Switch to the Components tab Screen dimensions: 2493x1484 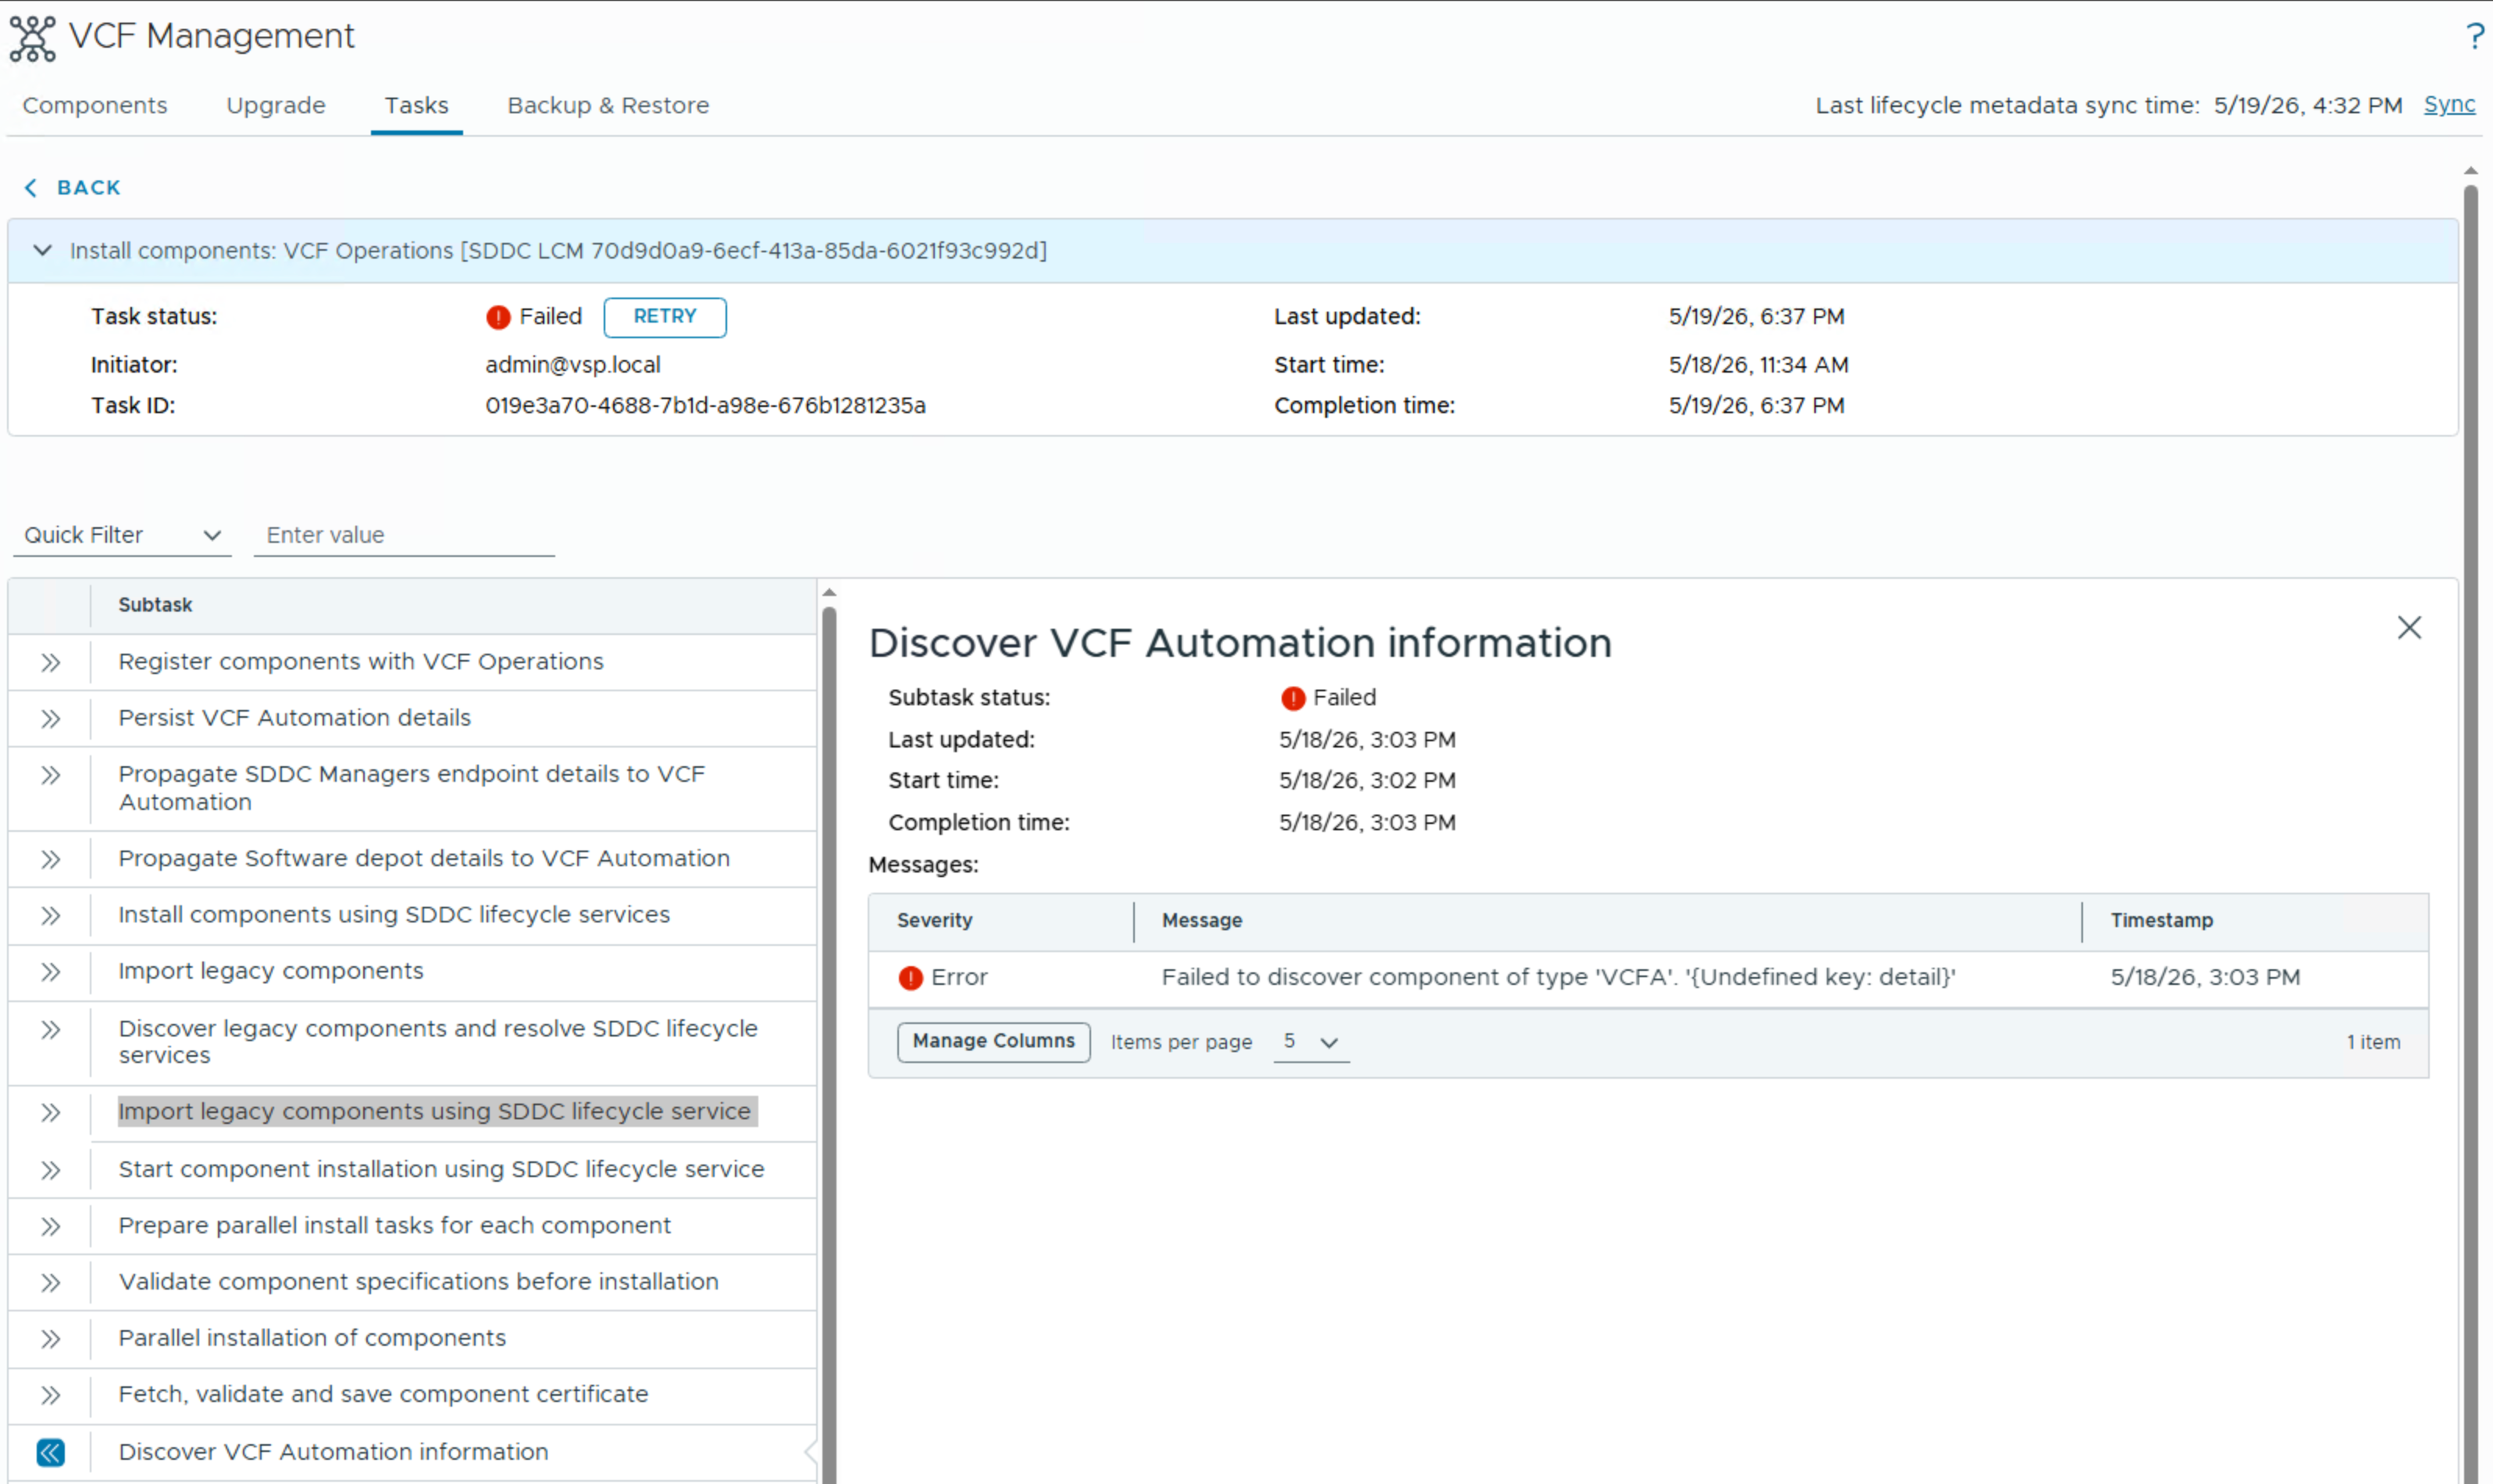(95, 105)
